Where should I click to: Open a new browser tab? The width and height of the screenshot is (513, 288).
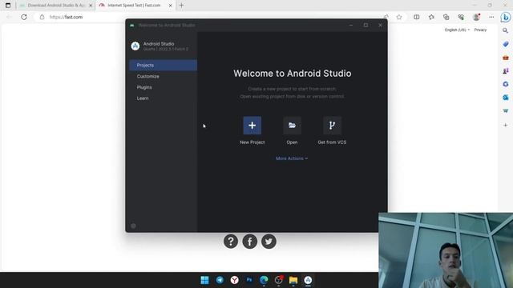click(182, 6)
